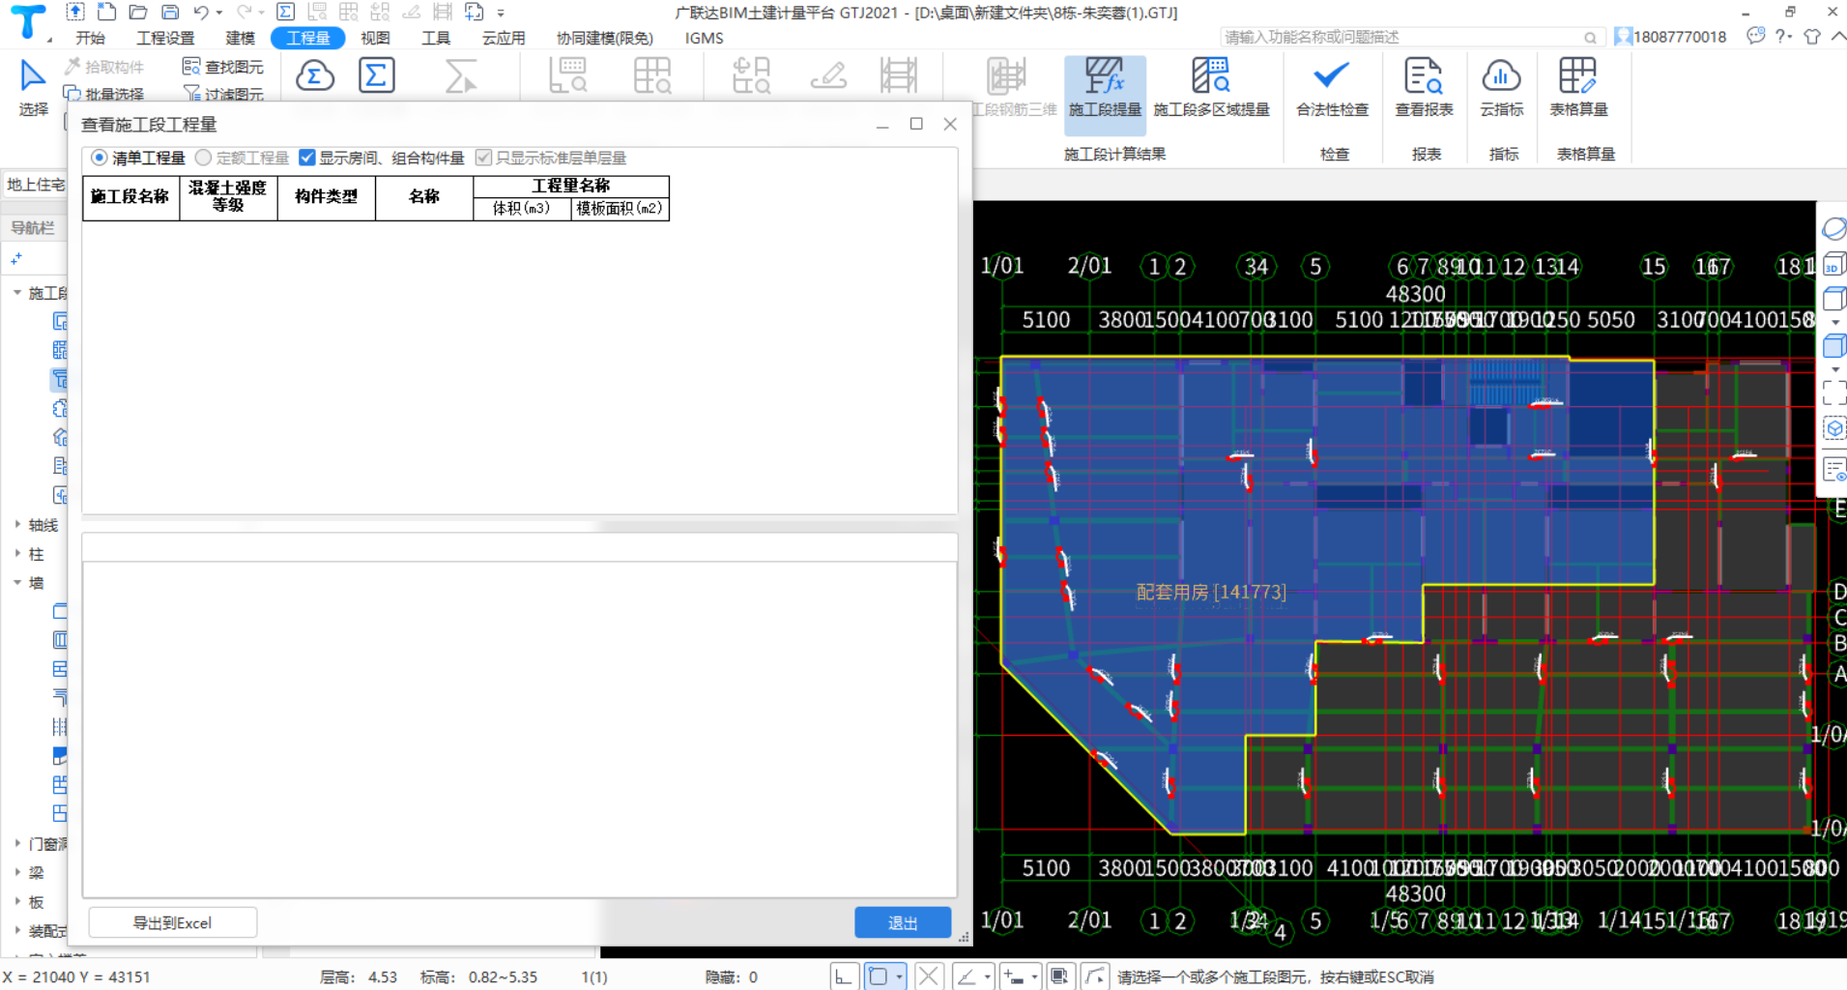Click the function search input field
The image size is (1847, 990).
pyautogui.click(x=1401, y=38)
